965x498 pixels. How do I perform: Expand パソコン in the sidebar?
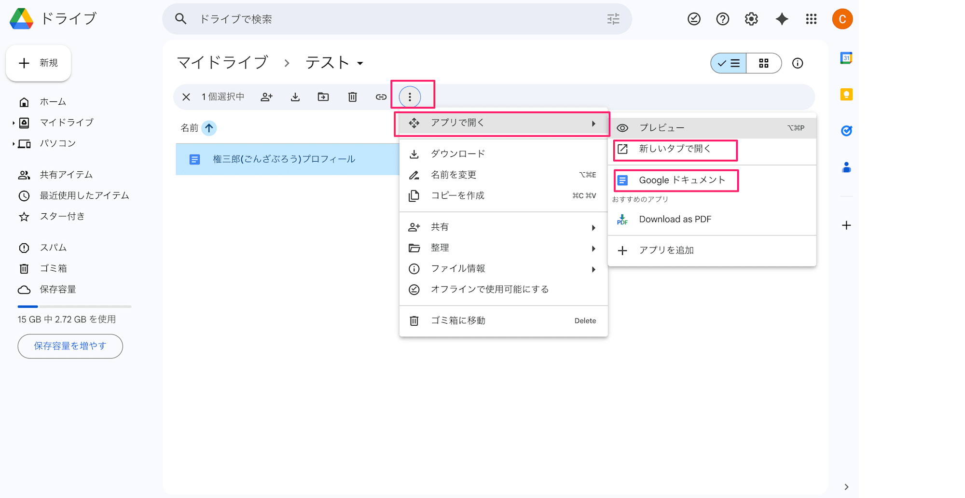pos(14,143)
